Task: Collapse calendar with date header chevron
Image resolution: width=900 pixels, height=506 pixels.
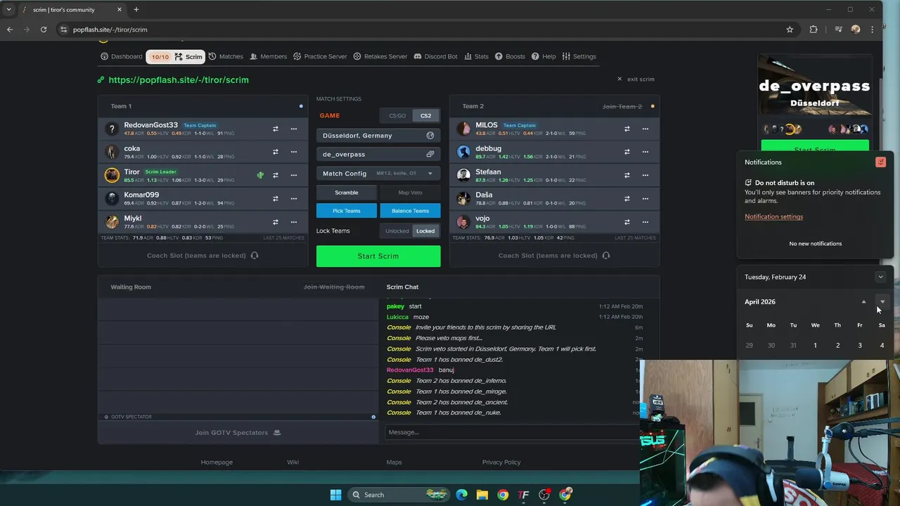Action: click(880, 277)
